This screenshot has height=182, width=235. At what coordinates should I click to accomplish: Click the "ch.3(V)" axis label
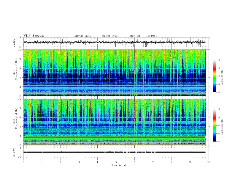(x=14, y=153)
